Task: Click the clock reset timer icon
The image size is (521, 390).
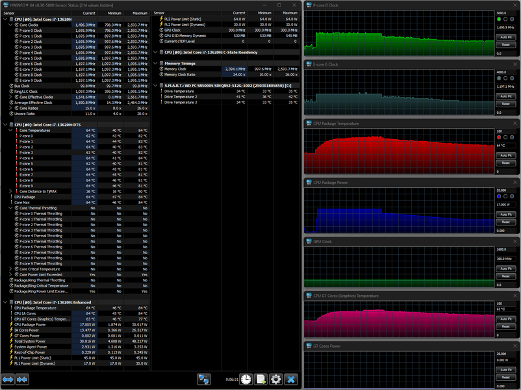Action: point(246,379)
